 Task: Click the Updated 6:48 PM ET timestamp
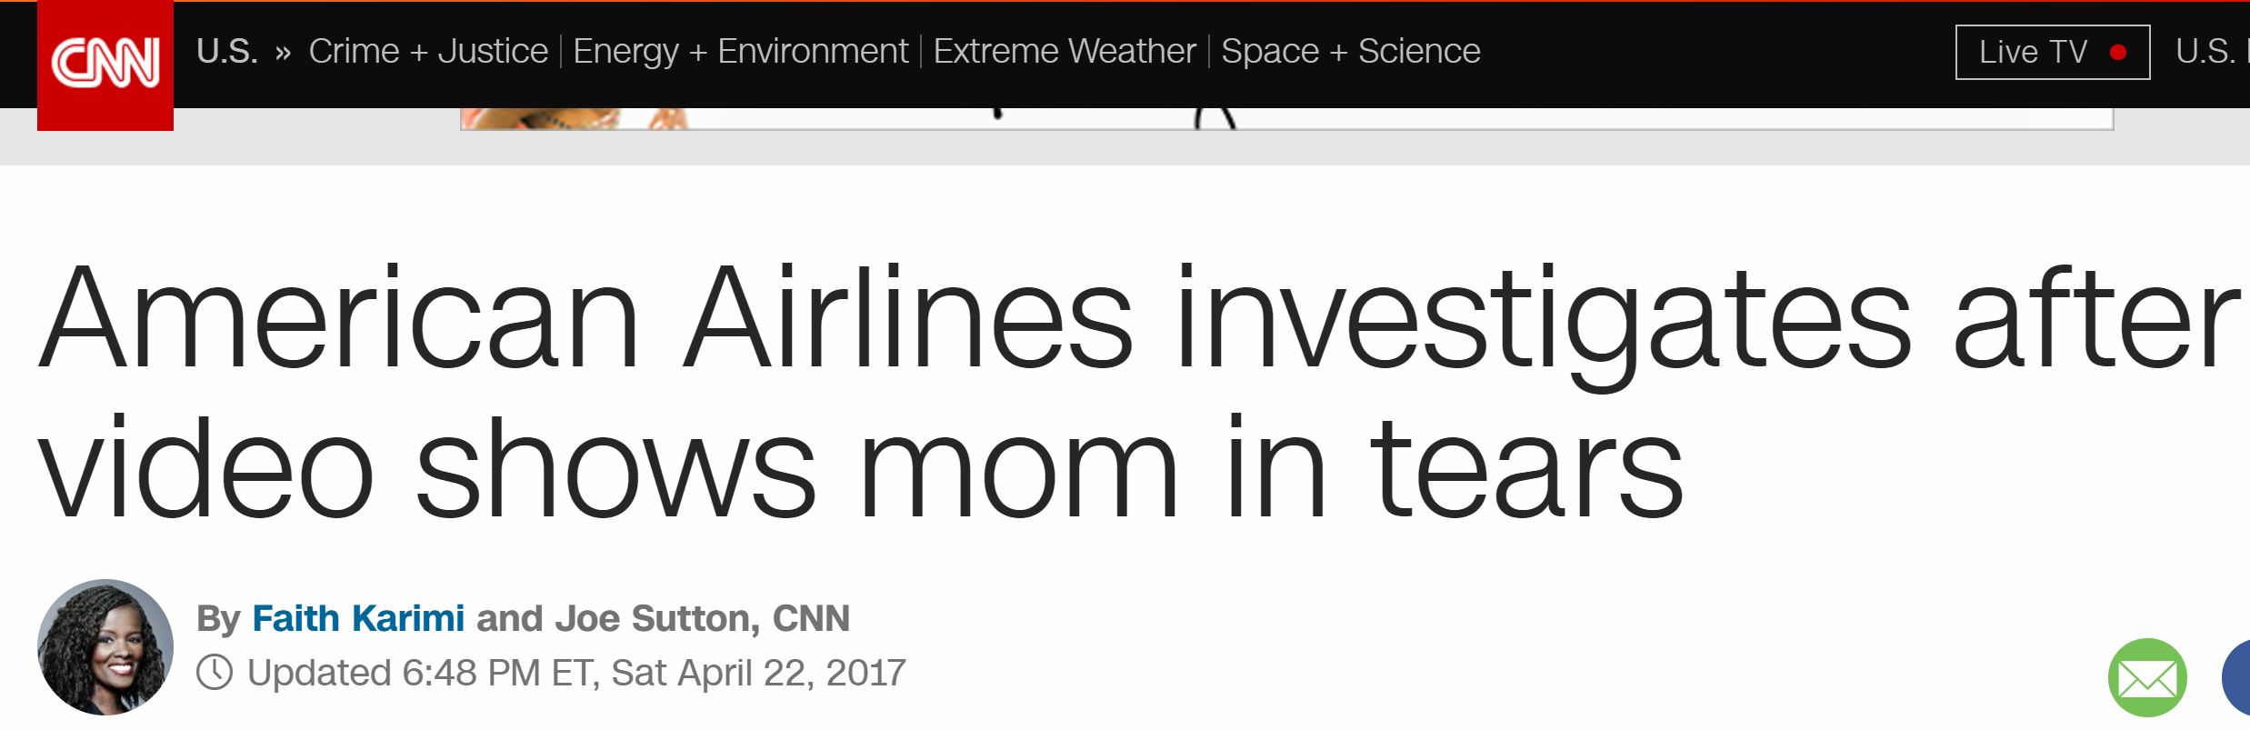576,673
